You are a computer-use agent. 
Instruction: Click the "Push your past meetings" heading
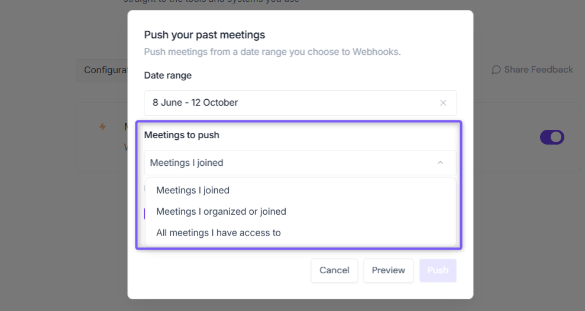[x=205, y=35]
